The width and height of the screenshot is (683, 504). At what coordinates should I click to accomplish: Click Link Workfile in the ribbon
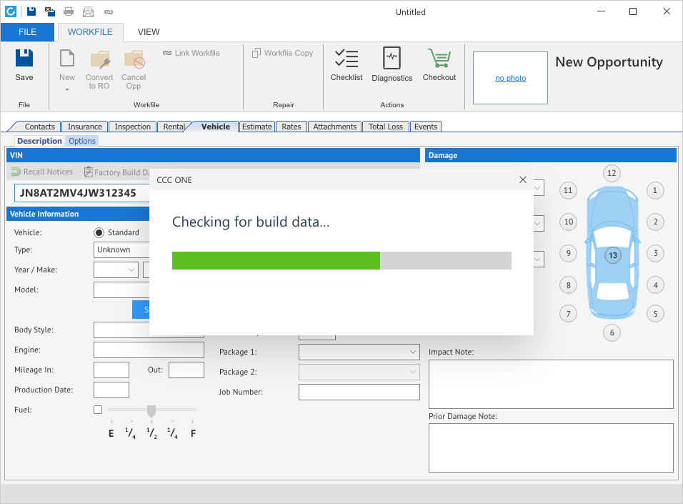point(191,53)
